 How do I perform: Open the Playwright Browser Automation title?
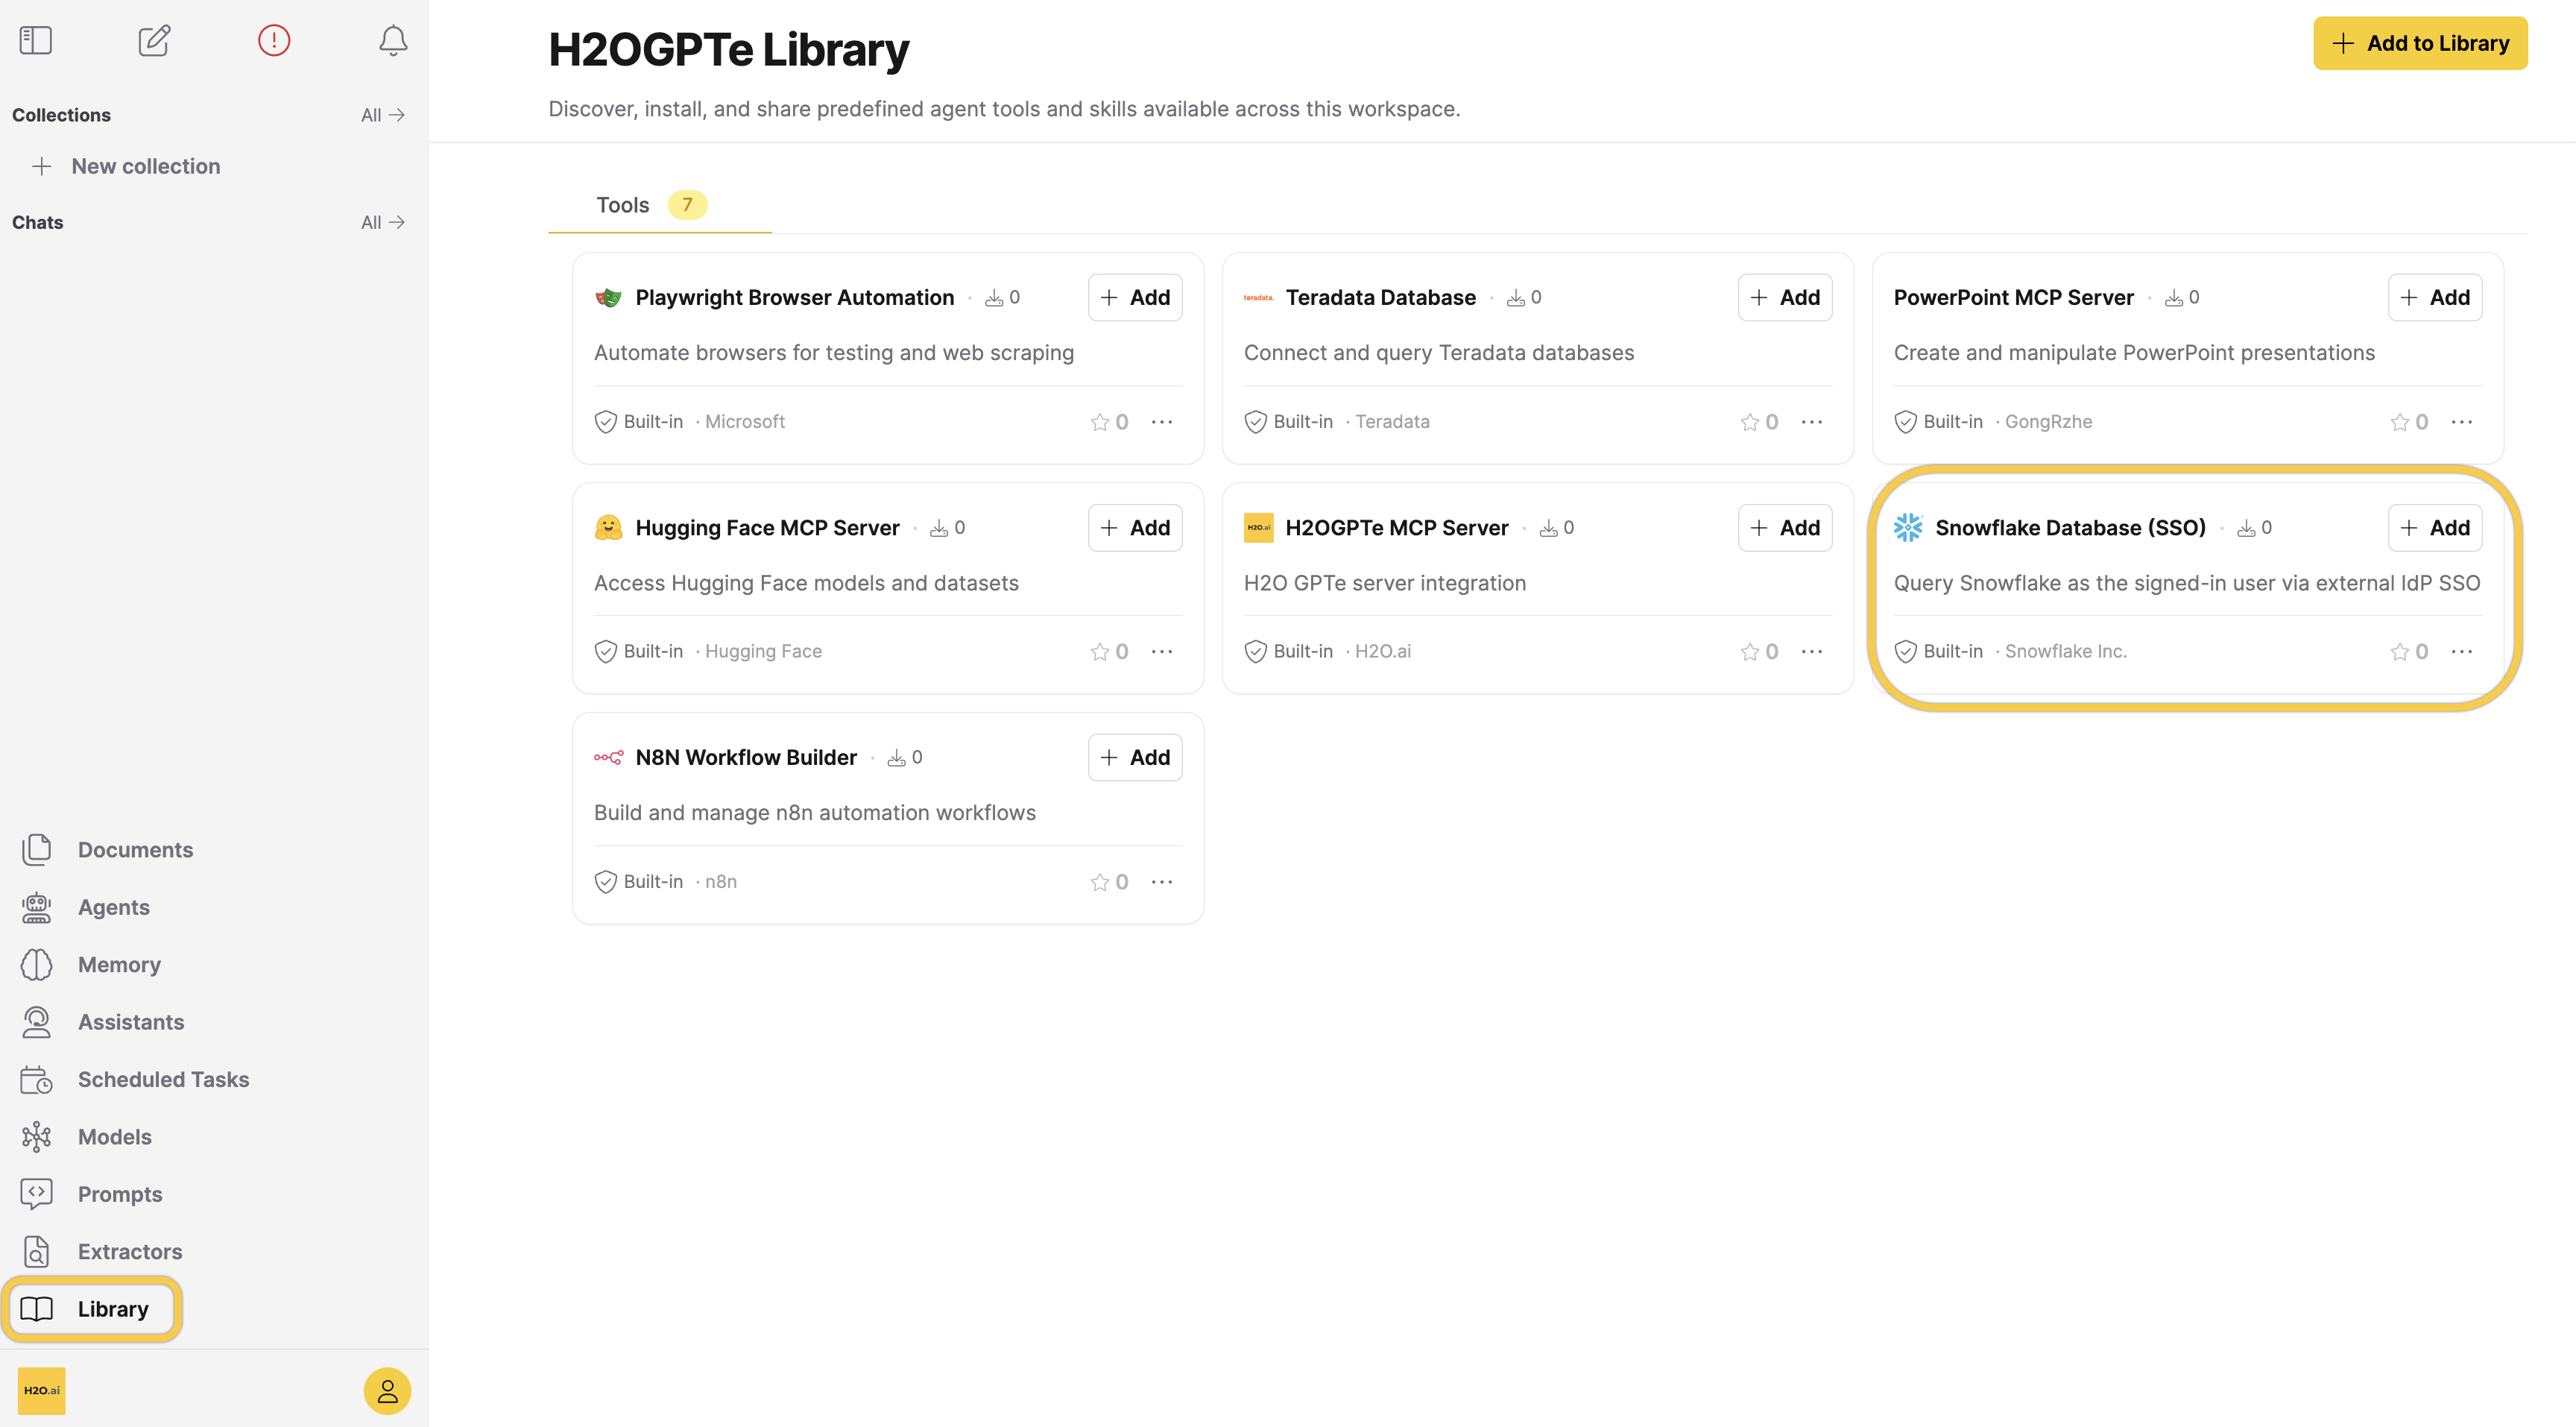[x=795, y=297]
